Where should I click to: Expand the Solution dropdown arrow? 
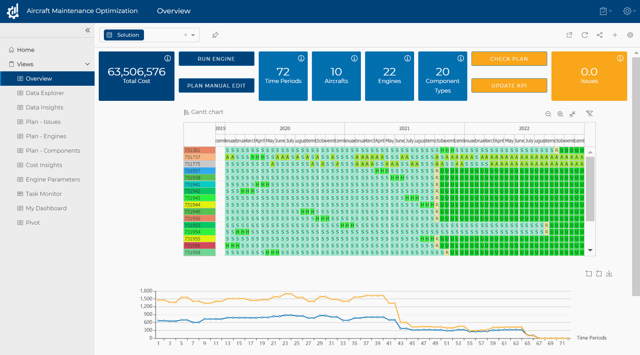pyautogui.click(x=193, y=35)
